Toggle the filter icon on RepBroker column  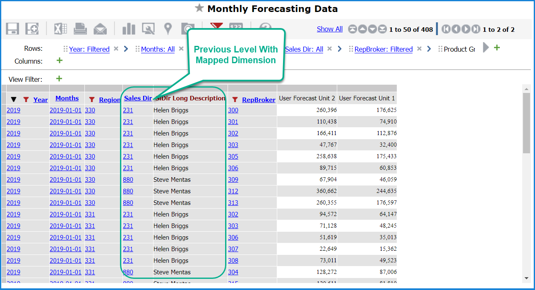235,100
